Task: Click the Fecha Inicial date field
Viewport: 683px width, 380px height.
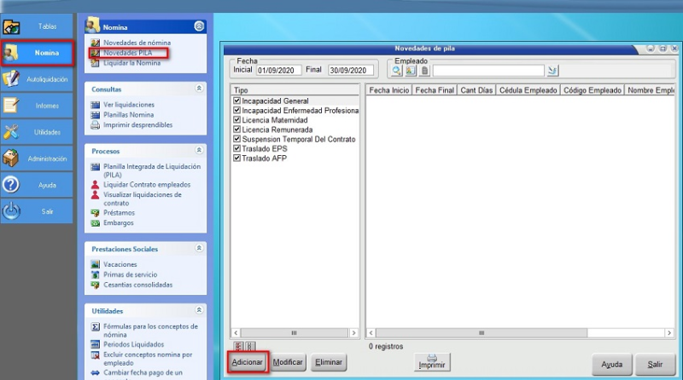Action: (x=279, y=71)
